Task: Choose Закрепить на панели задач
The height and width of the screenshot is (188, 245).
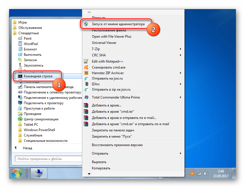Action: click(113, 130)
